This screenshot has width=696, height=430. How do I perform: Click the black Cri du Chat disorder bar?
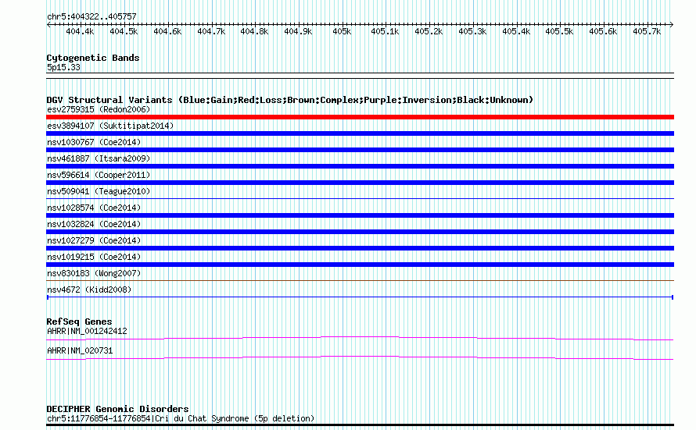(360, 425)
